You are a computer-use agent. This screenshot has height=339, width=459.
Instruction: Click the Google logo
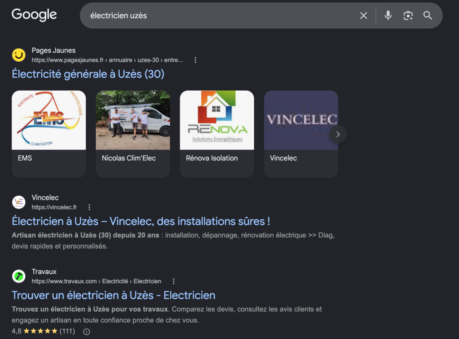34,15
